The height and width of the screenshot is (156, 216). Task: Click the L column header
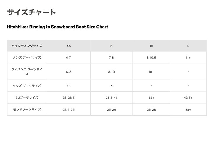(x=188, y=46)
